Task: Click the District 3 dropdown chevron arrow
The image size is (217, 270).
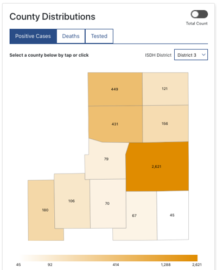Action: [203, 54]
